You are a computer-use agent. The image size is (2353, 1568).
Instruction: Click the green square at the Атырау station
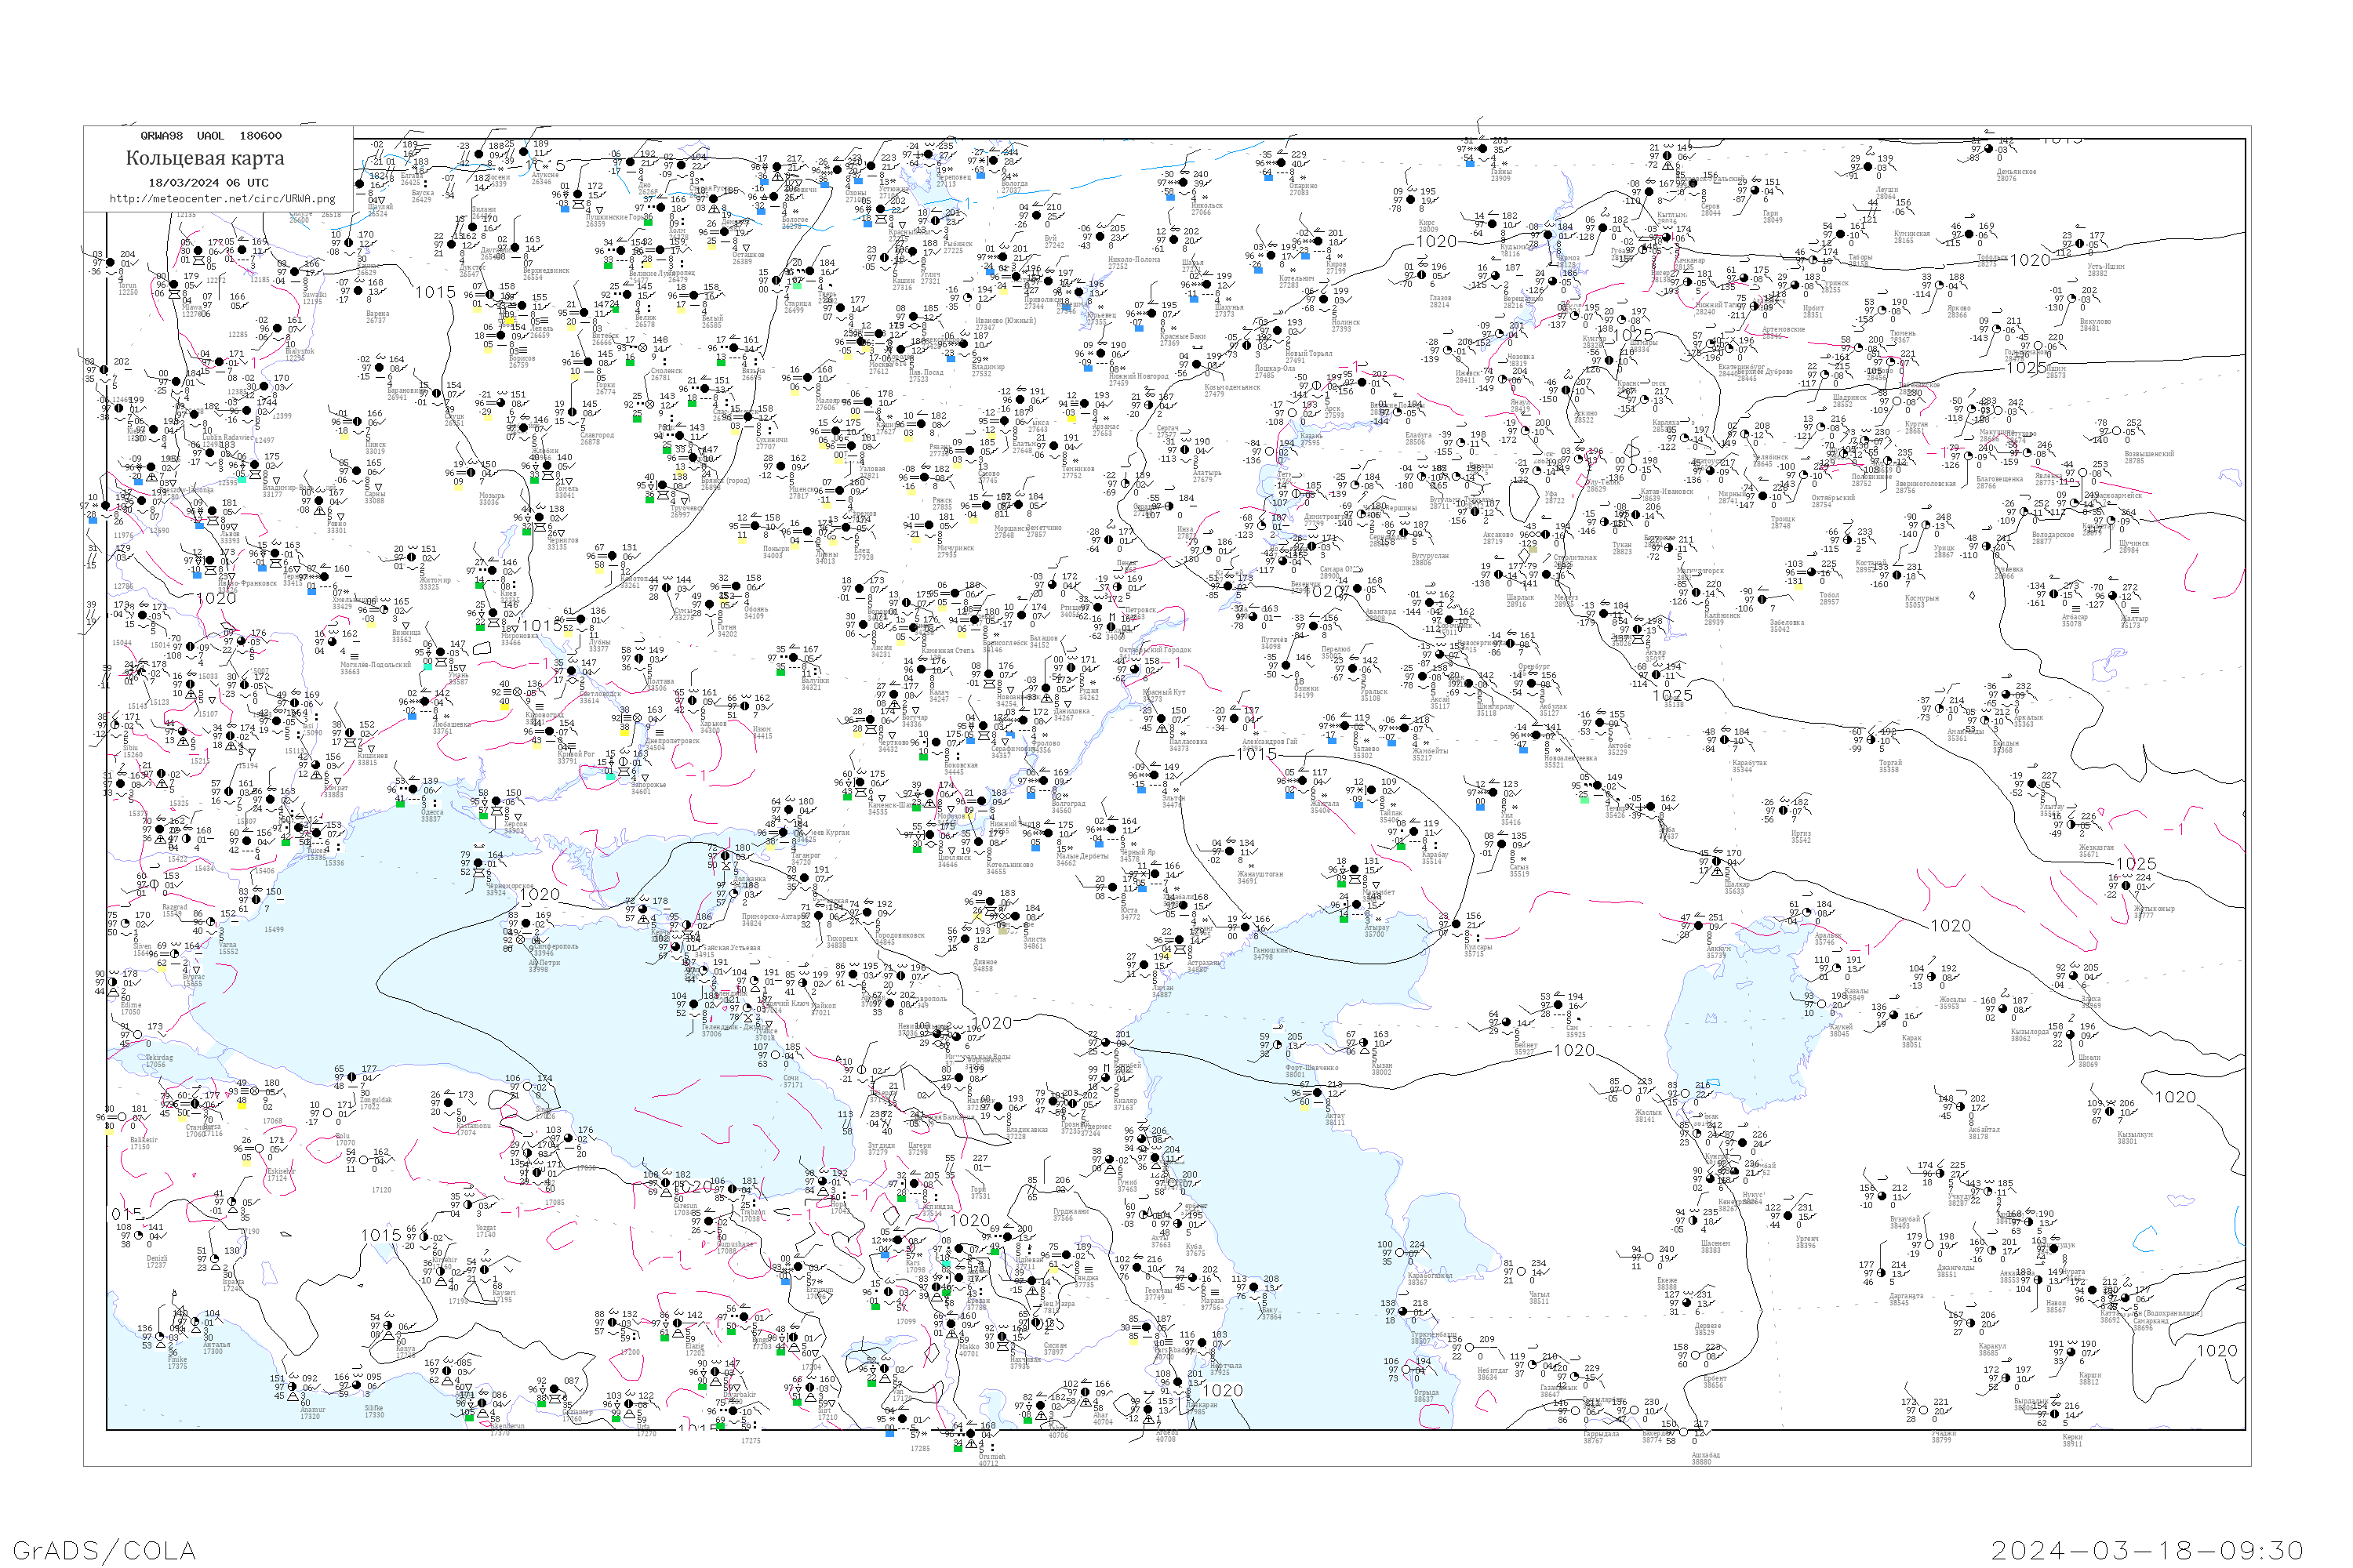coord(1344,918)
